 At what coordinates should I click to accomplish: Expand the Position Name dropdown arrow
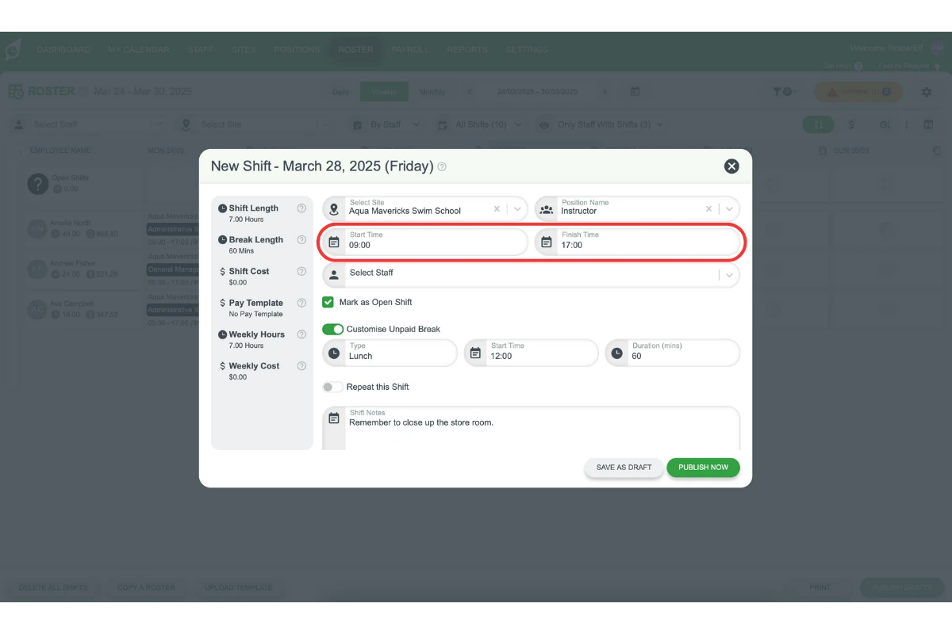(x=729, y=209)
